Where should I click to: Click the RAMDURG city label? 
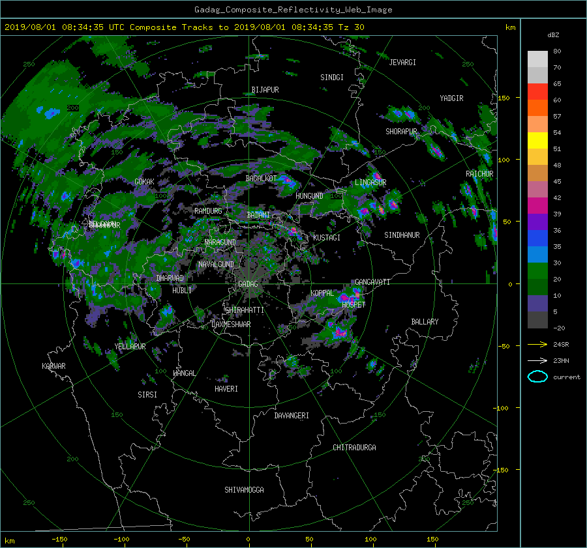(x=208, y=211)
